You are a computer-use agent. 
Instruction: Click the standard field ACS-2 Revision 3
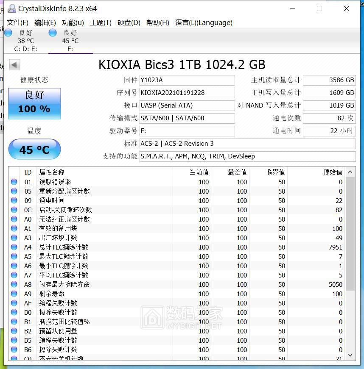pyautogui.click(x=248, y=144)
